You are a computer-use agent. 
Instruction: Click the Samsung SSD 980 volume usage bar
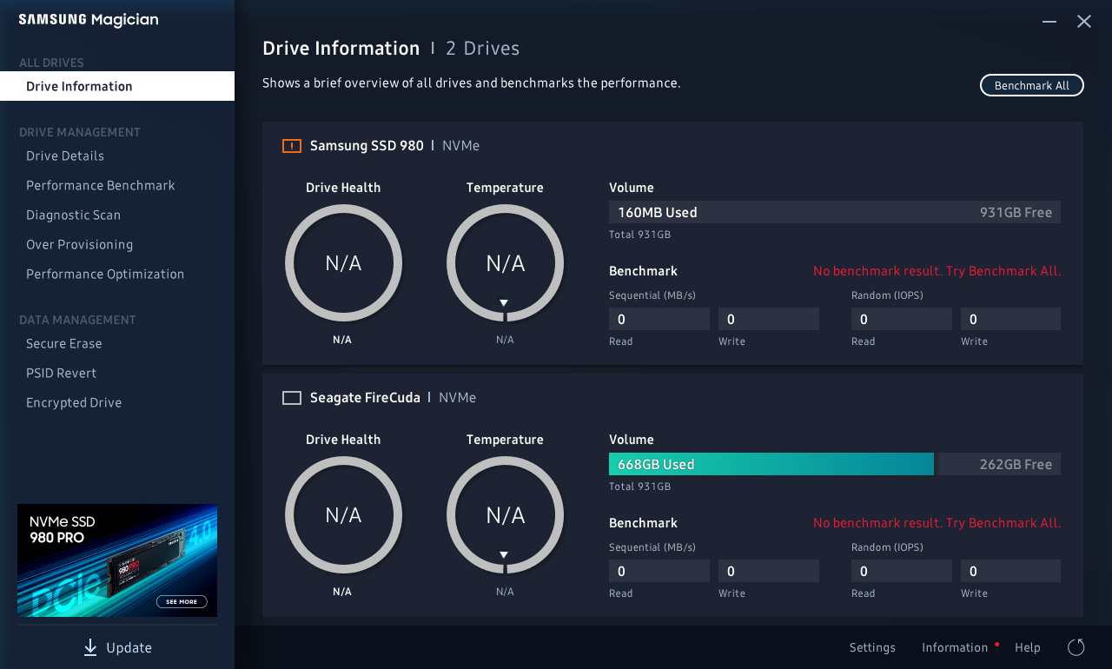tap(835, 212)
